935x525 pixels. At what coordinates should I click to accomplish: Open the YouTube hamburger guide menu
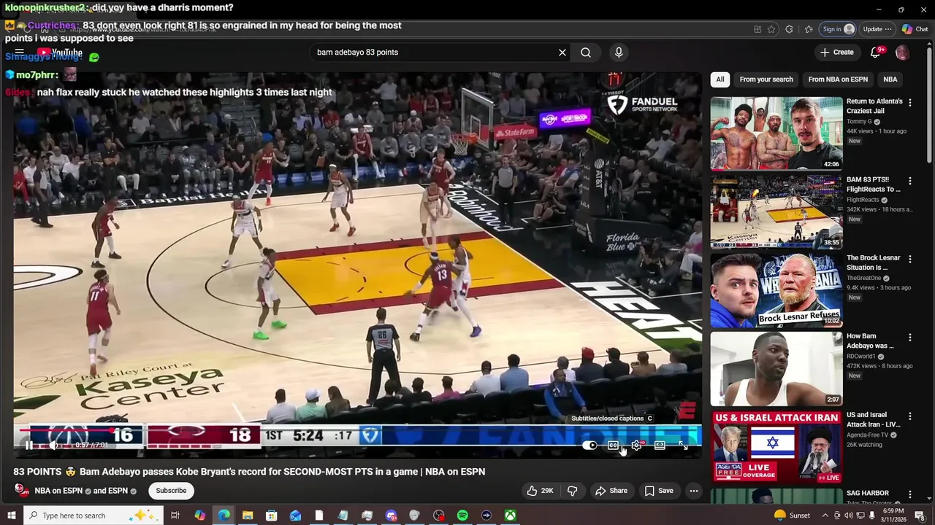pos(20,52)
